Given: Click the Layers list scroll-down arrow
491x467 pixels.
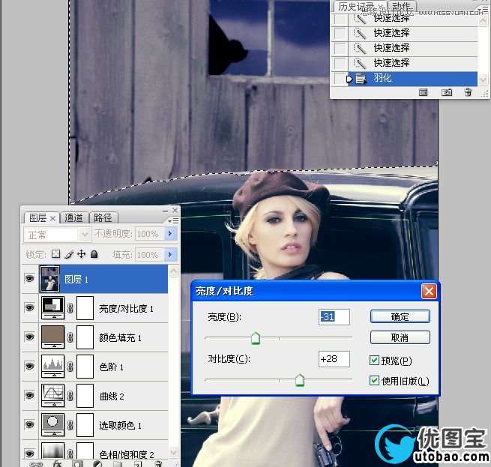Looking at the screenshot, I should point(173,452).
